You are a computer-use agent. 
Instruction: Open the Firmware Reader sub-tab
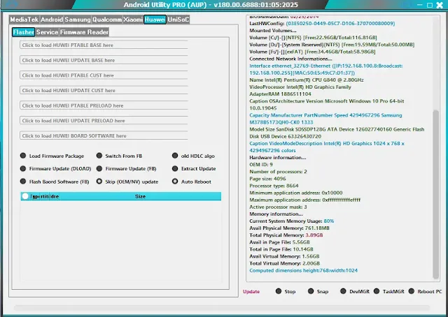point(84,32)
